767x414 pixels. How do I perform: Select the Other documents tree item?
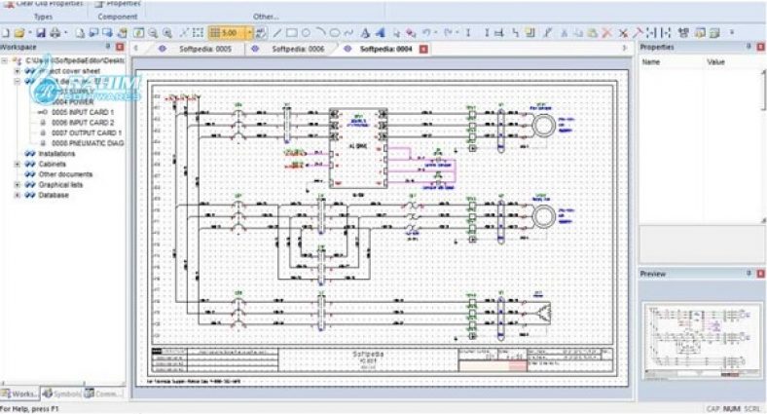point(65,174)
